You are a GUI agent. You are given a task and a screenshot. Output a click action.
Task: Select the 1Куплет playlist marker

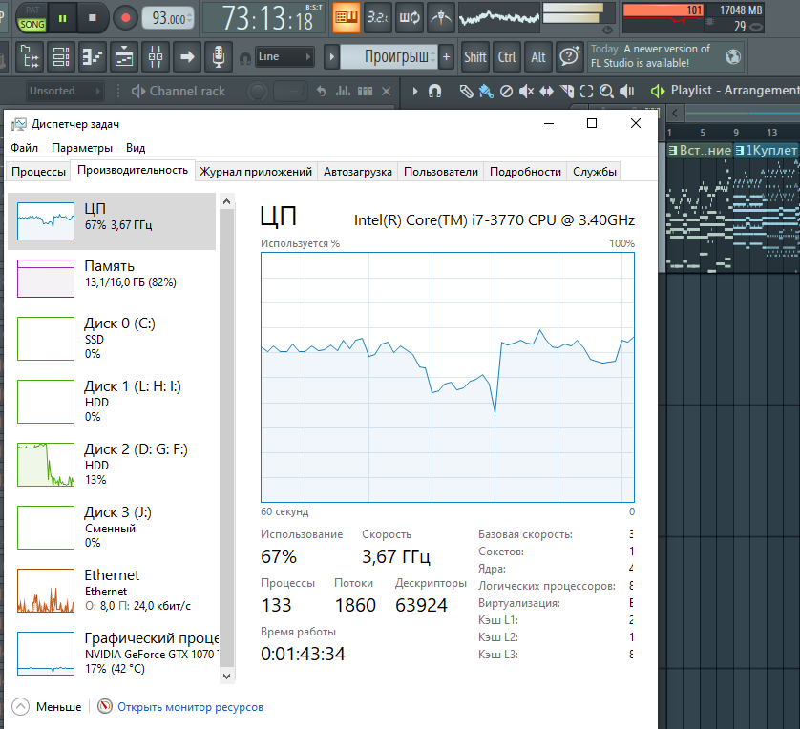pos(766,151)
